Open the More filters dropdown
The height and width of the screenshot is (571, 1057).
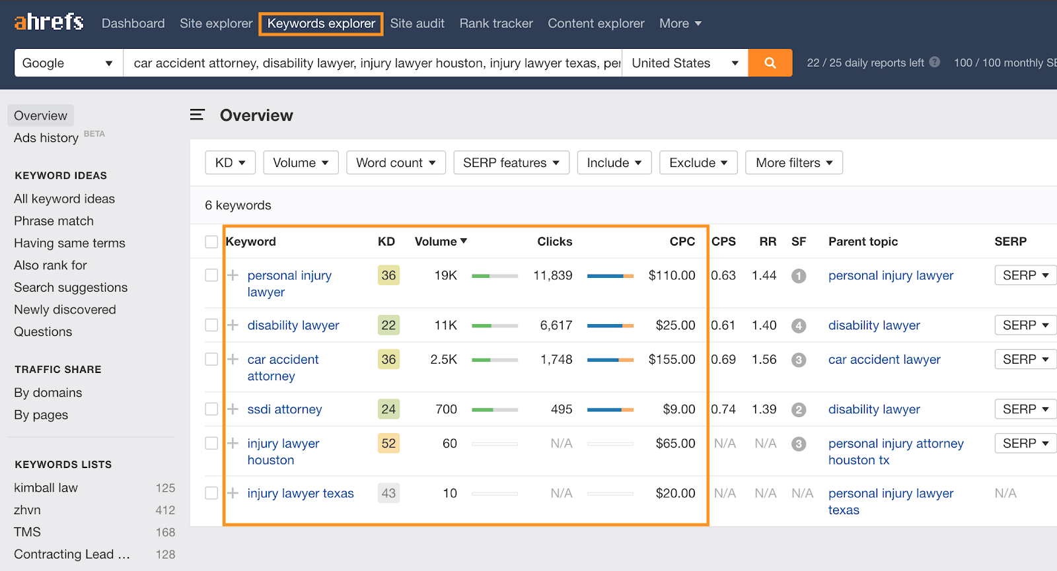[794, 162]
